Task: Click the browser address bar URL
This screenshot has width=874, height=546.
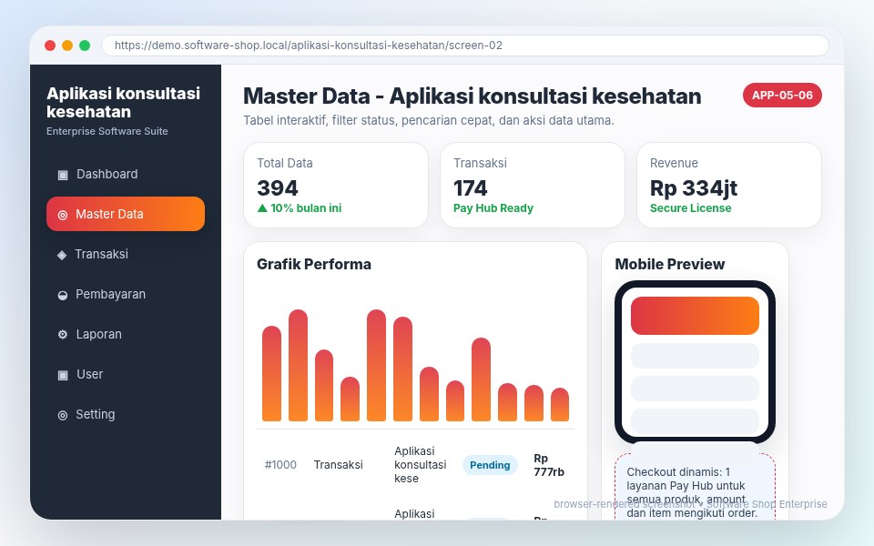Action: [309, 45]
